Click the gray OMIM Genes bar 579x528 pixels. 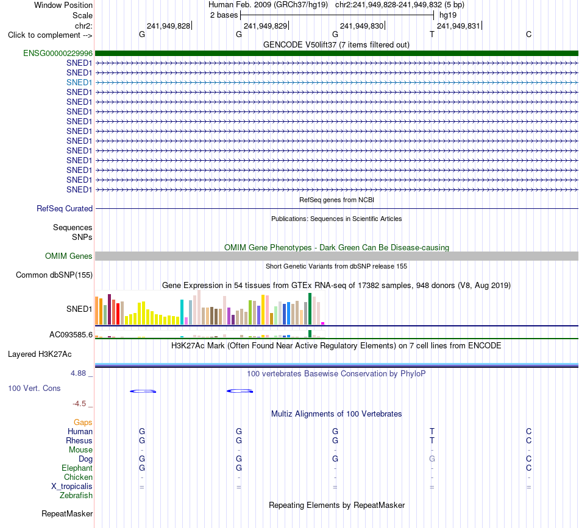tap(336, 256)
